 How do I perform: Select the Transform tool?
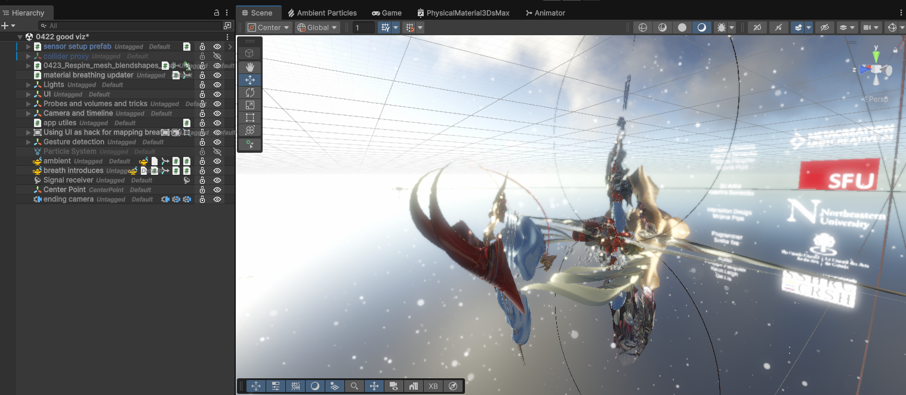pos(249,130)
